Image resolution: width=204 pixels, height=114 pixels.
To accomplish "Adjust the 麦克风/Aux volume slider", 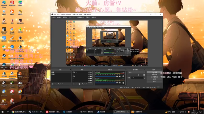I will pos(107,83).
